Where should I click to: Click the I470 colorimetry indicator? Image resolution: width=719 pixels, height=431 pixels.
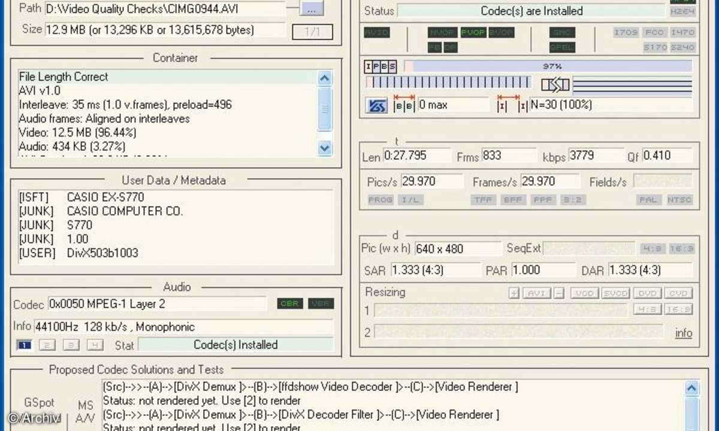682,32
